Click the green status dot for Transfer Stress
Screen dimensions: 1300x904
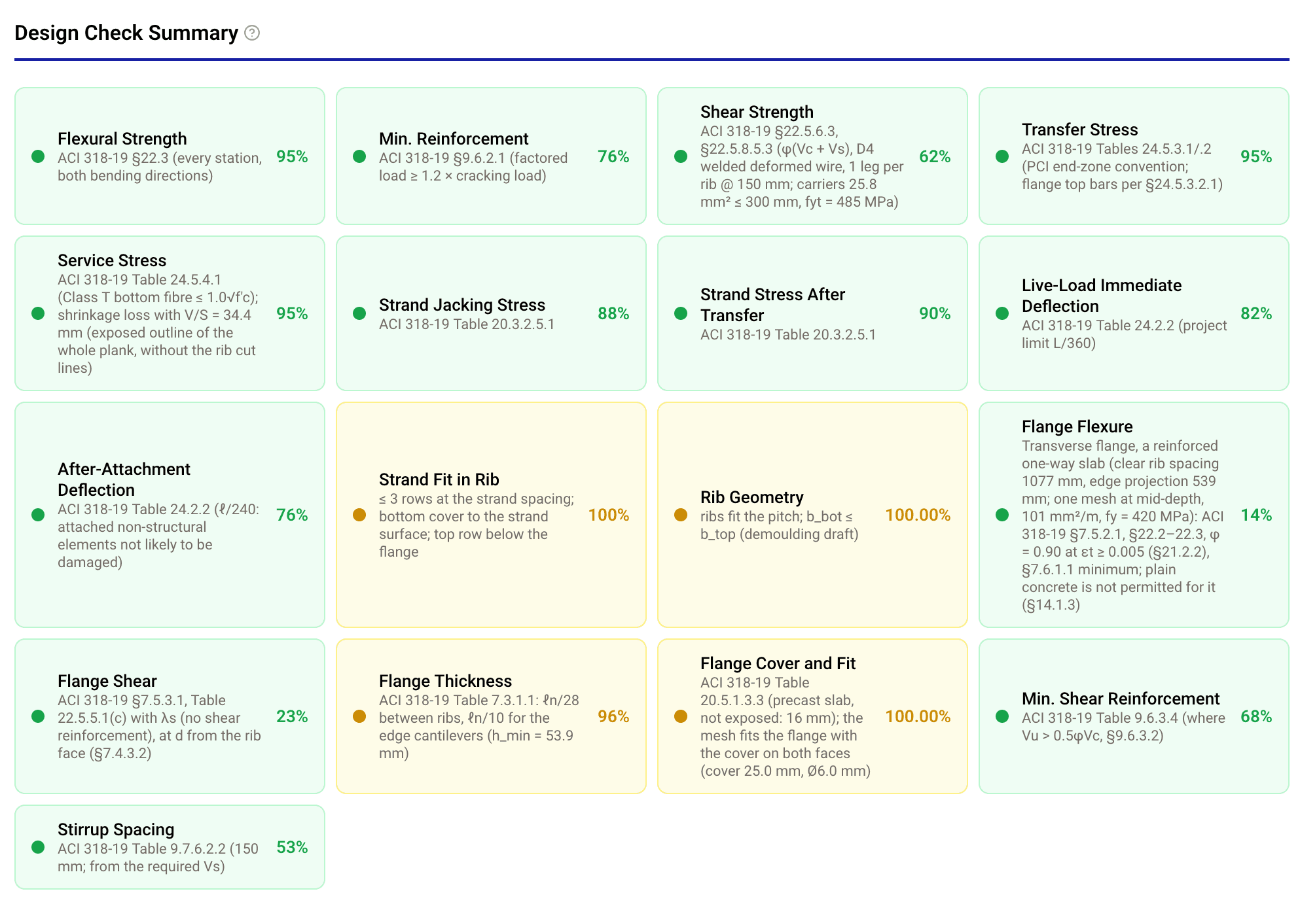click(1002, 156)
